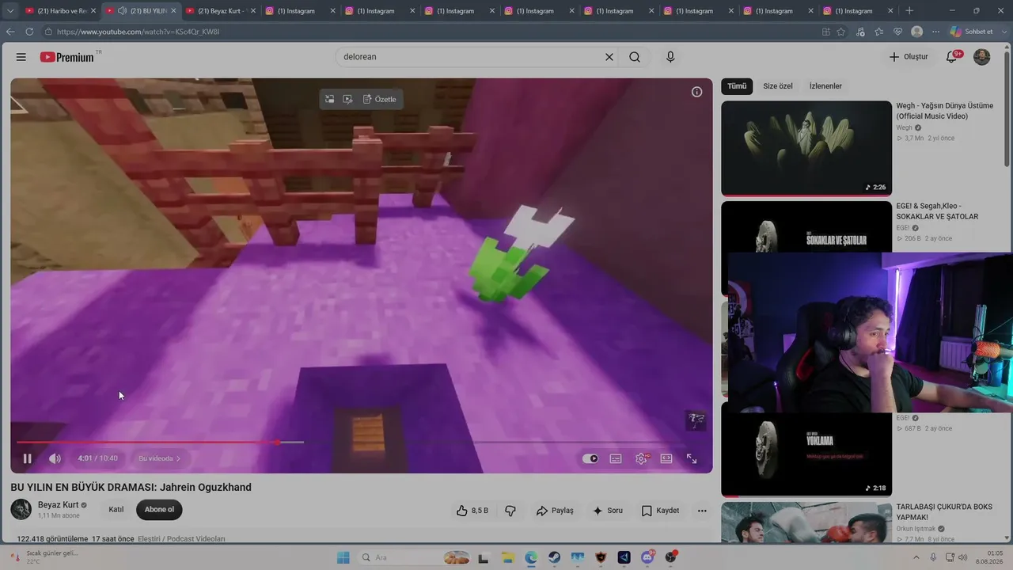Save the video with Kaydet

660,511
